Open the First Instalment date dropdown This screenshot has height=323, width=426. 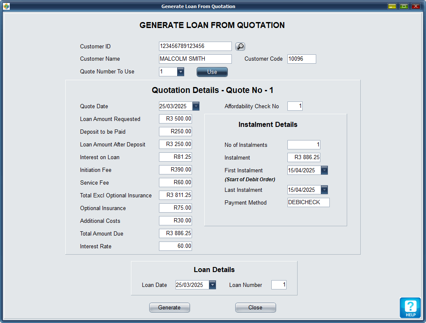click(324, 170)
